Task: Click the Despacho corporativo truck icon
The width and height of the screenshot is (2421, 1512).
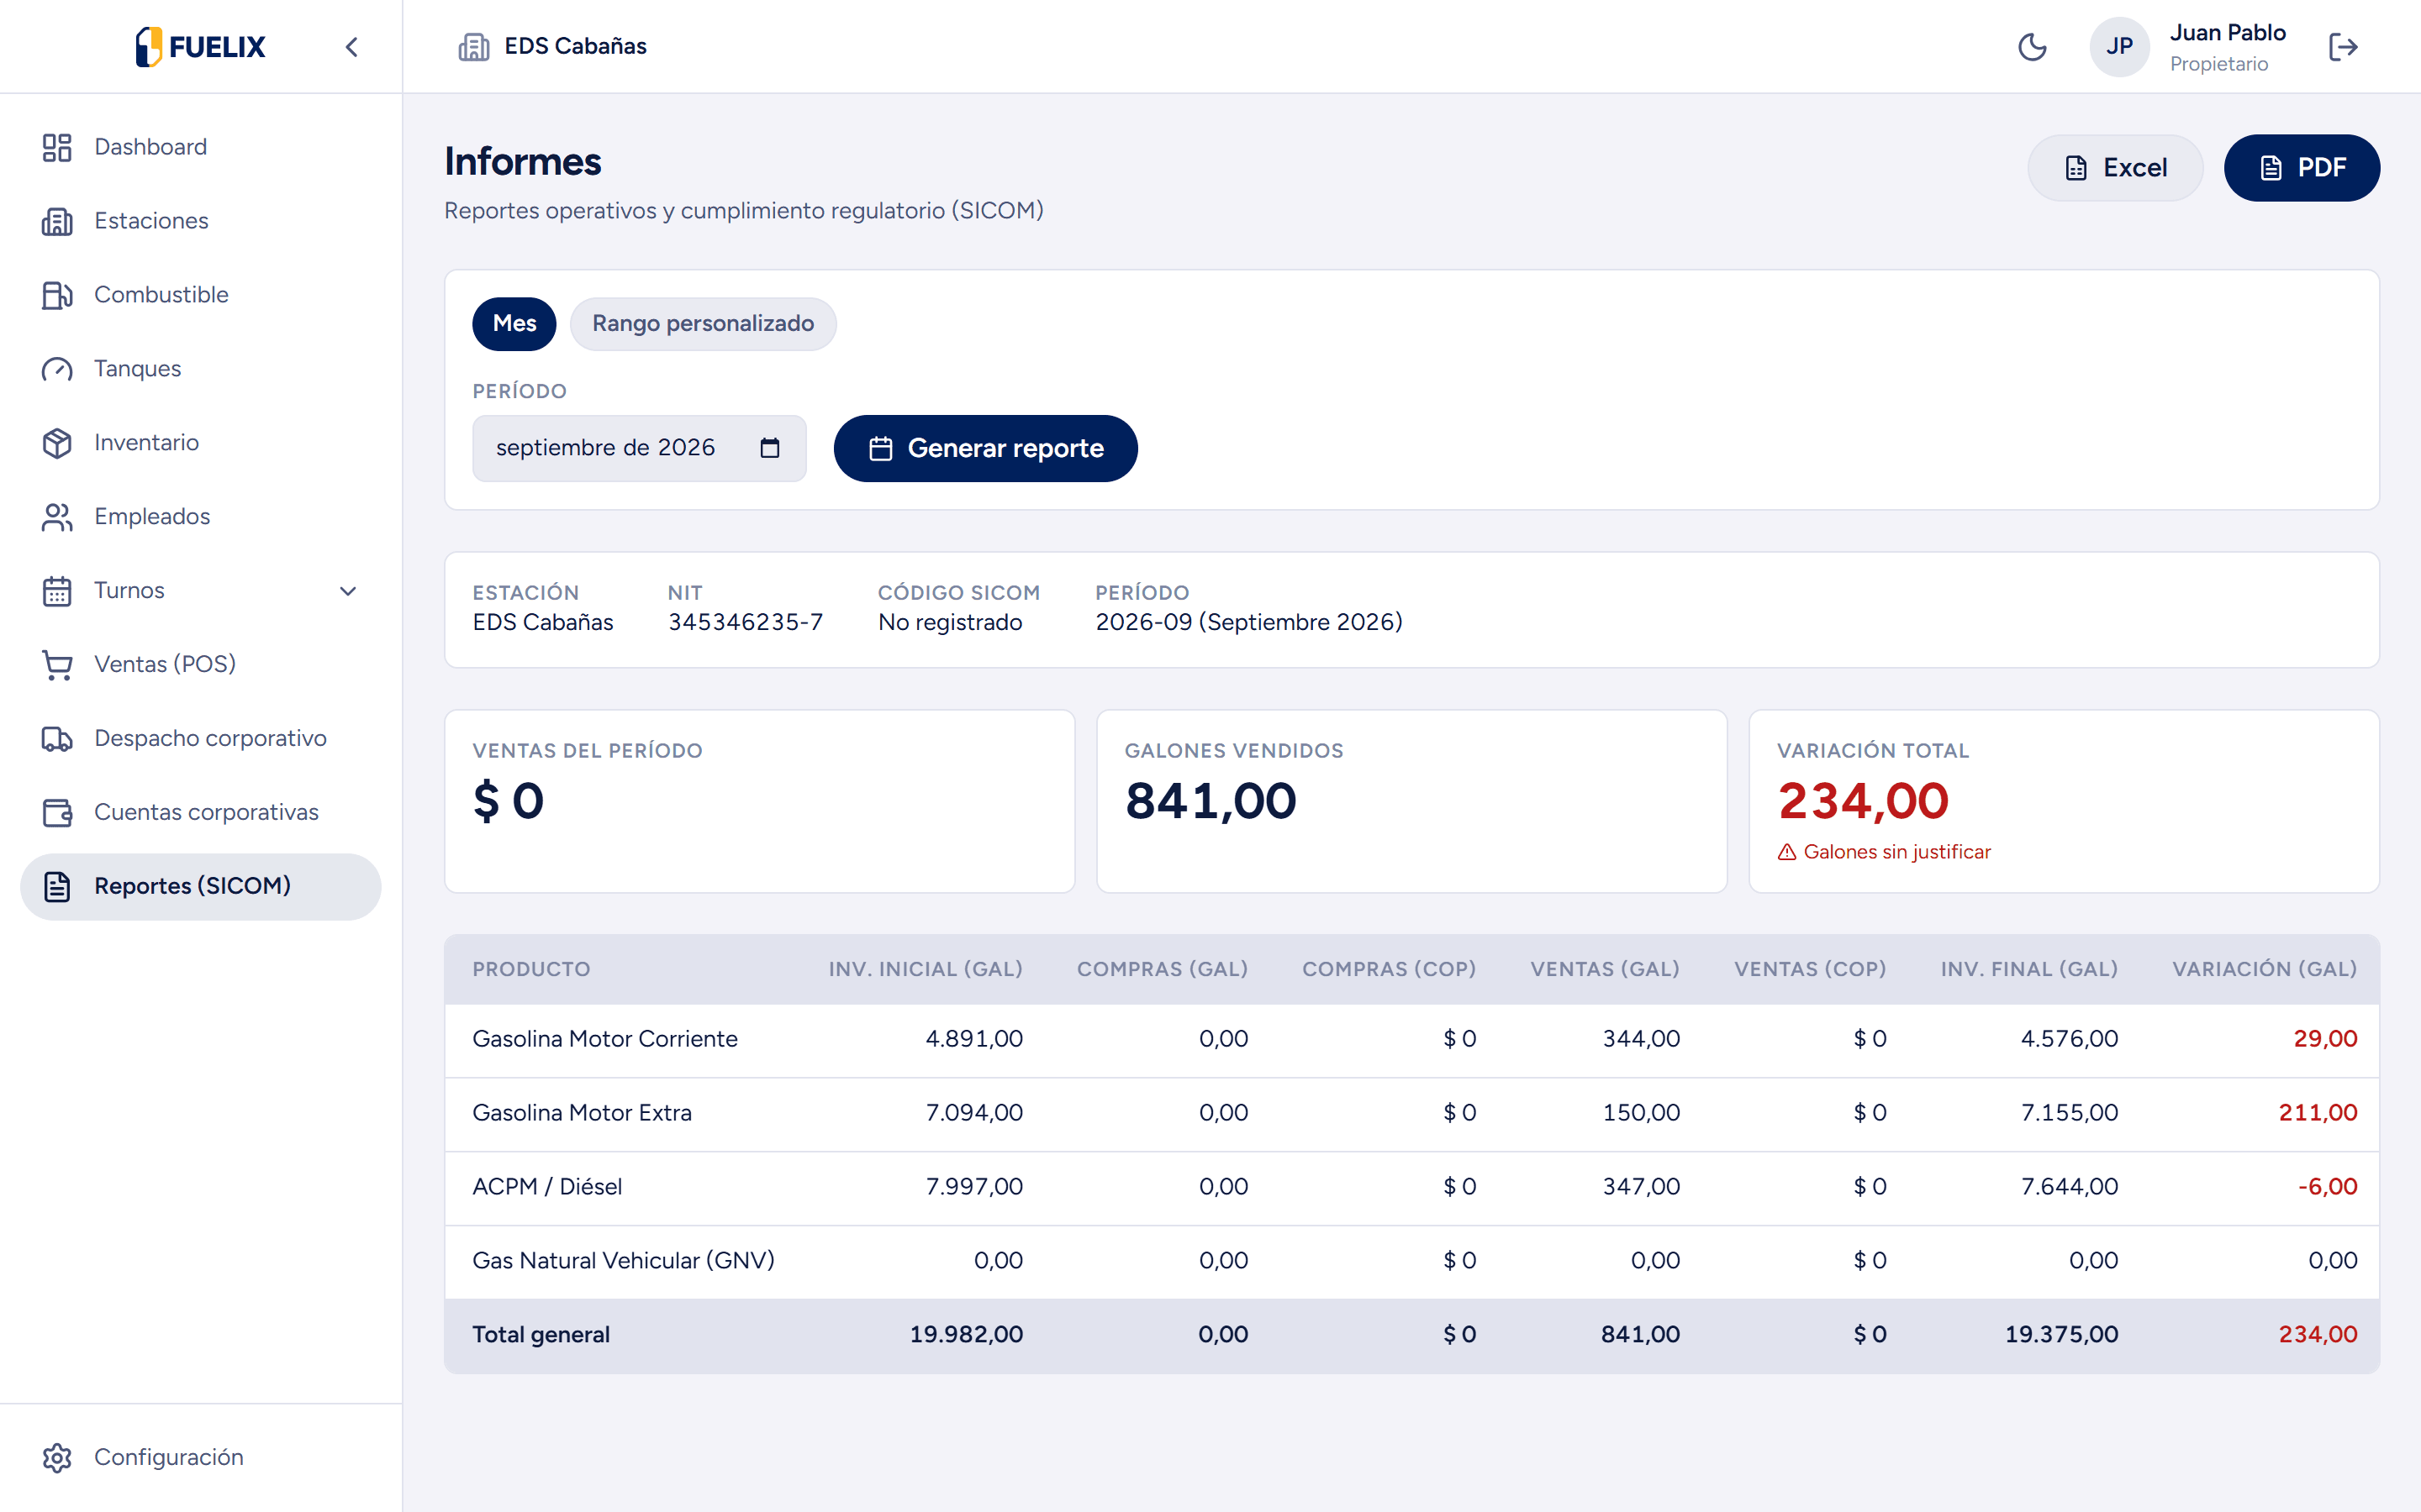Action: pyautogui.click(x=57, y=739)
